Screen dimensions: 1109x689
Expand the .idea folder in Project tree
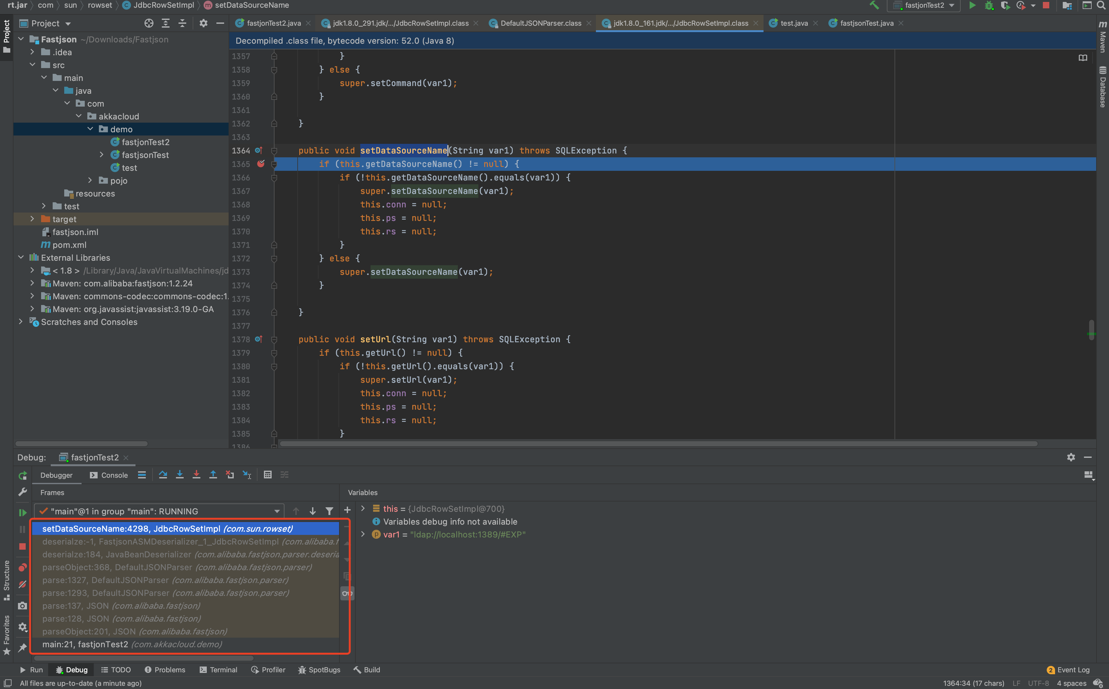(32, 52)
